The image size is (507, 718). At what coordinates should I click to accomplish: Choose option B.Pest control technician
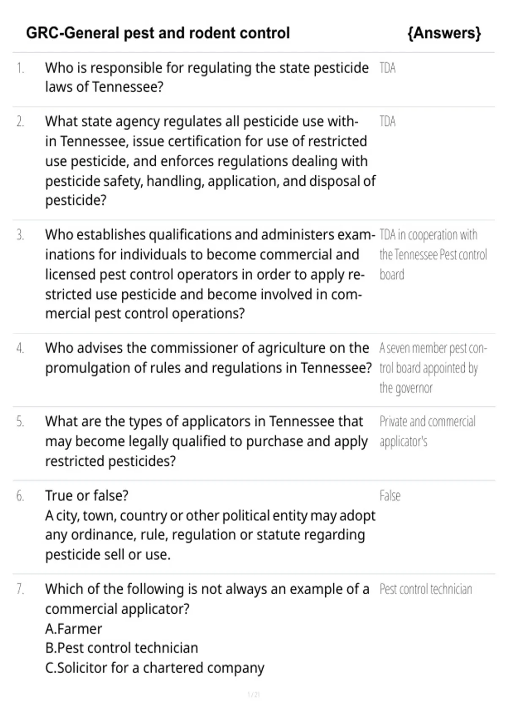(x=122, y=648)
